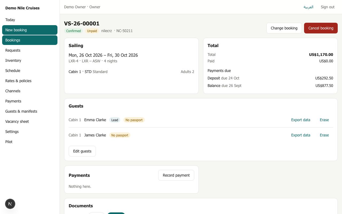Click reference NC-50211

[x=125, y=31]
